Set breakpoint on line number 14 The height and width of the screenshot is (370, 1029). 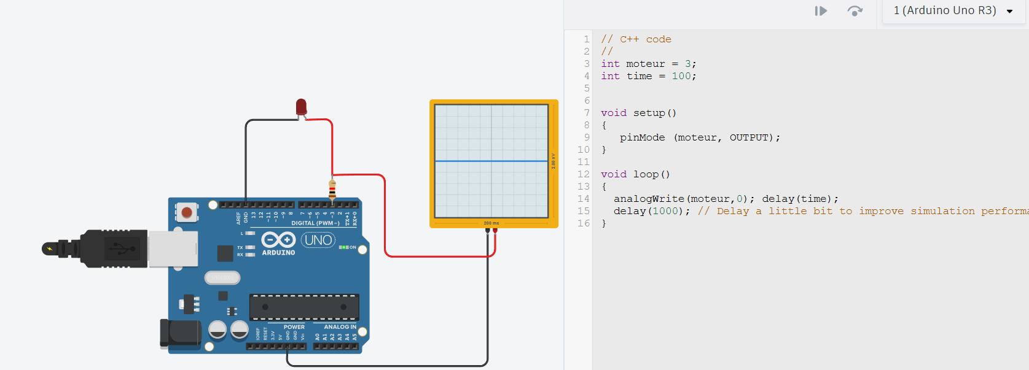[x=583, y=199]
